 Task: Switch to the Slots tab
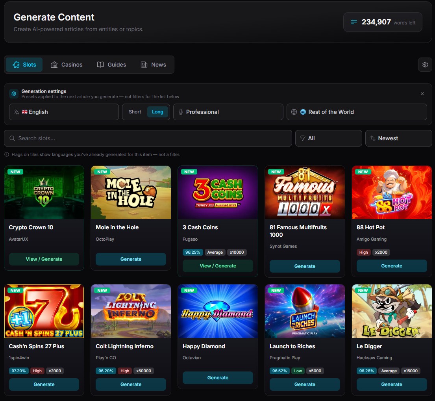point(24,65)
